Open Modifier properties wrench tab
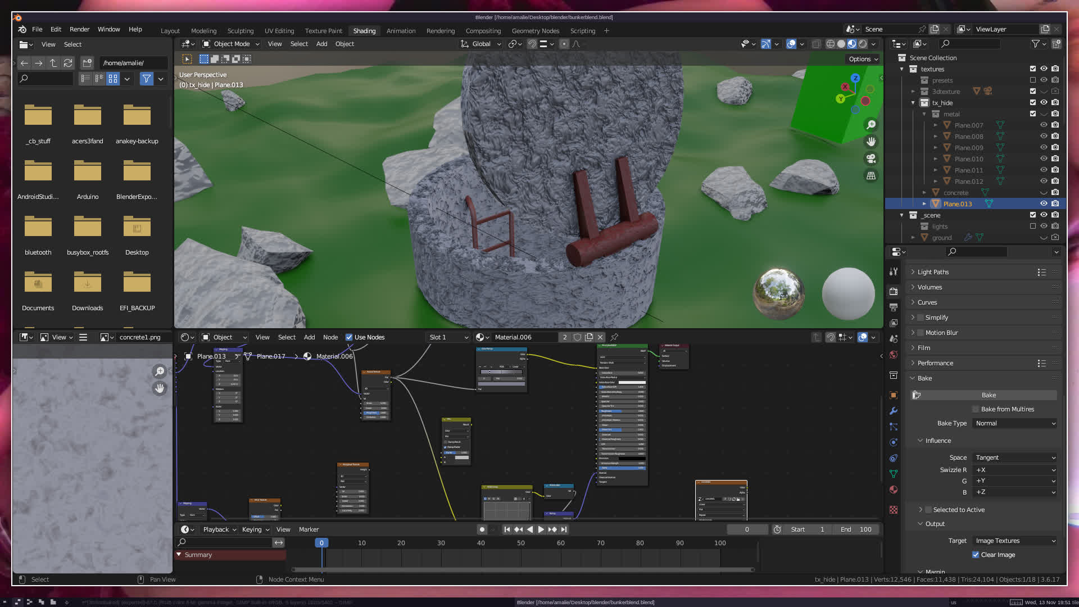The image size is (1079, 607). (x=894, y=411)
